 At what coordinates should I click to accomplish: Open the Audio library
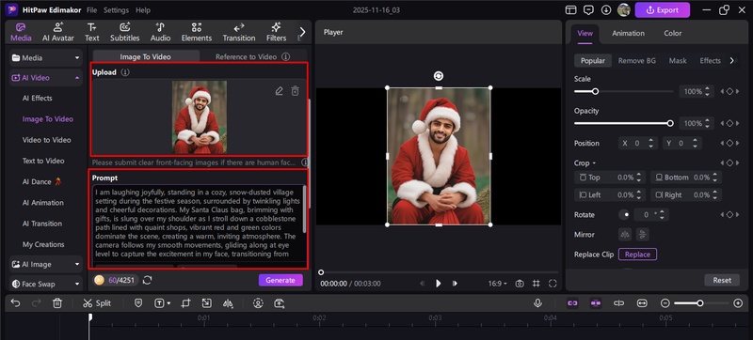[160, 32]
